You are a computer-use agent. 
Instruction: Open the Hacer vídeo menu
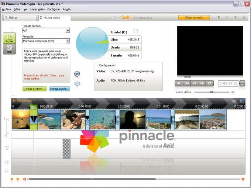pos(37,10)
